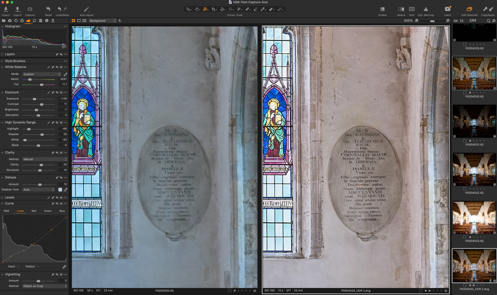
Task: Click the Capture toolbar icon
Action: pos(30,9)
